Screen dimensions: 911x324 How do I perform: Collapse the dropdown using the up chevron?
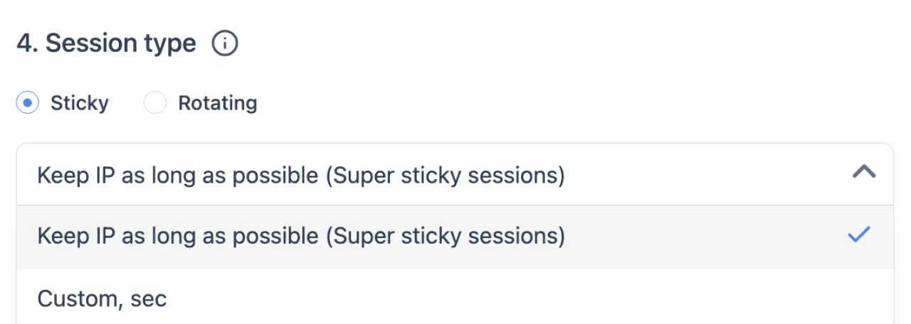coord(863,172)
